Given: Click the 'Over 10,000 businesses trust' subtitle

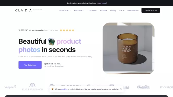Looking at the screenshot, I should [x=55, y=57].
